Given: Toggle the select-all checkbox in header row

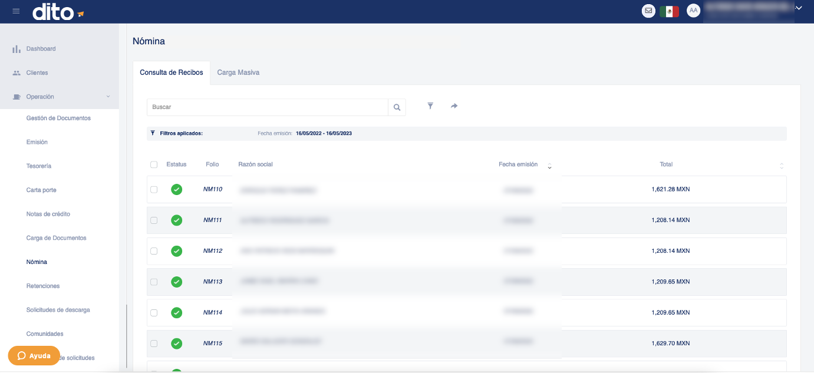Looking at the screenshot, I should 154,164.
